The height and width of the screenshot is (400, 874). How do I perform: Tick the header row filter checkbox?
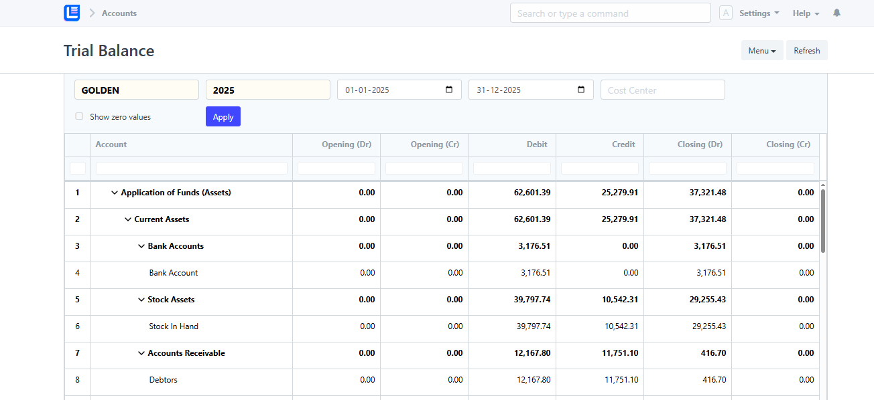78,168
